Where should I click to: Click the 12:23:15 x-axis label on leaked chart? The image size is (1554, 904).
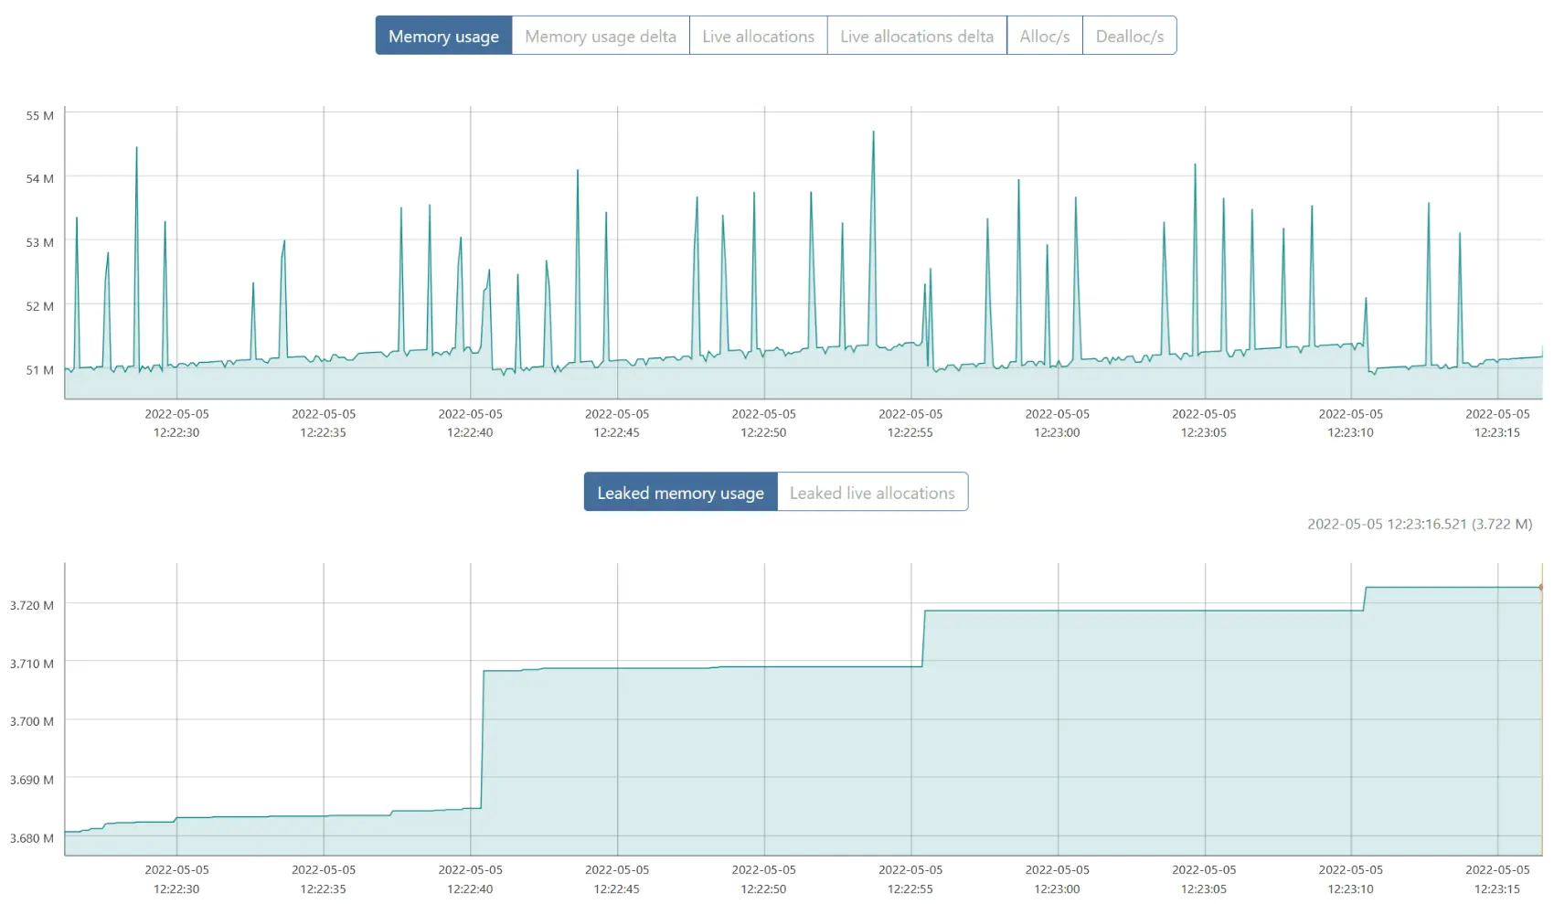click(x=1496, y=879)
